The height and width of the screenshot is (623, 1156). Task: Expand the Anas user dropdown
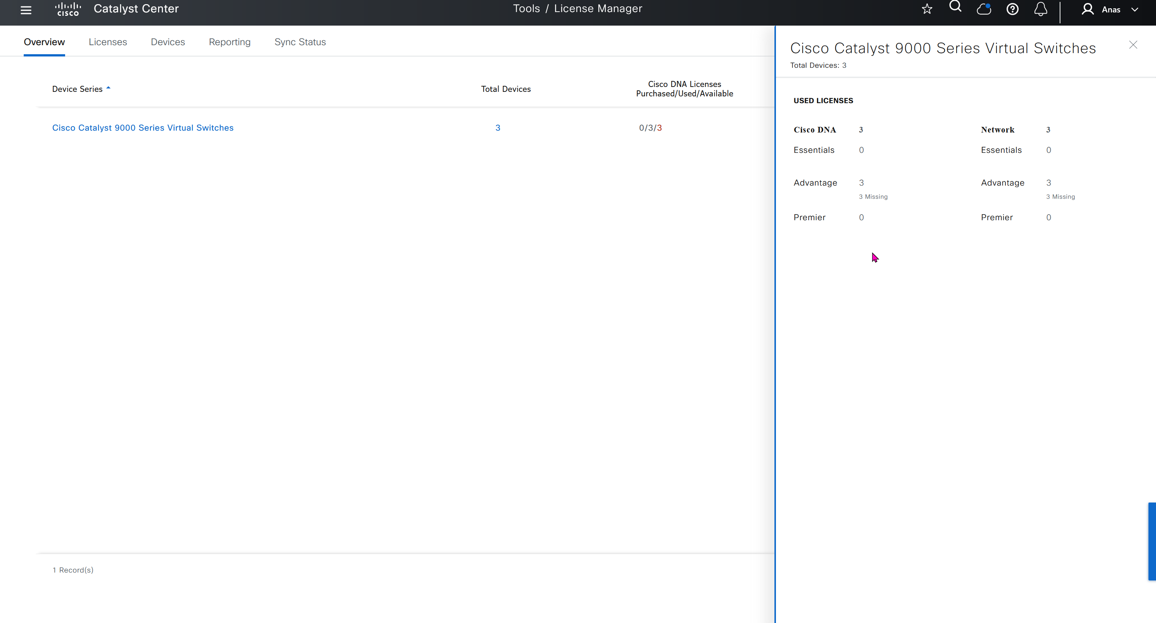(1135, 9)
